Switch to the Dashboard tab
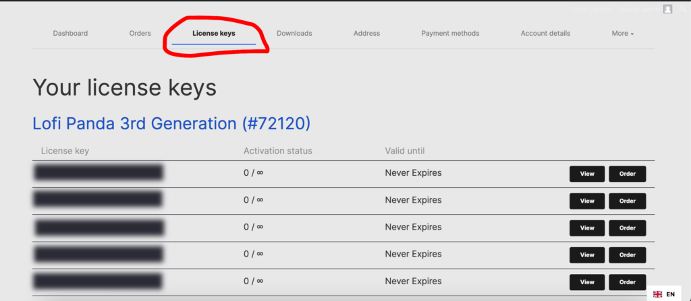691x301 pixels. click(x=70, y=34)
